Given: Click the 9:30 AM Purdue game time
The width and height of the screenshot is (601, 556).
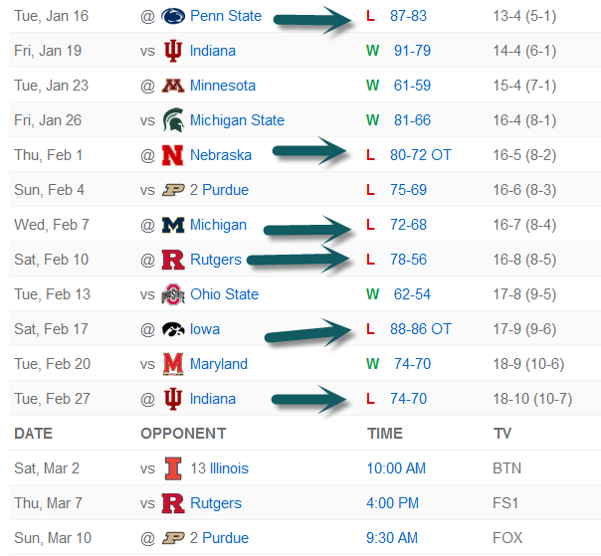Looking at the screenshot, I should (392, 538).
